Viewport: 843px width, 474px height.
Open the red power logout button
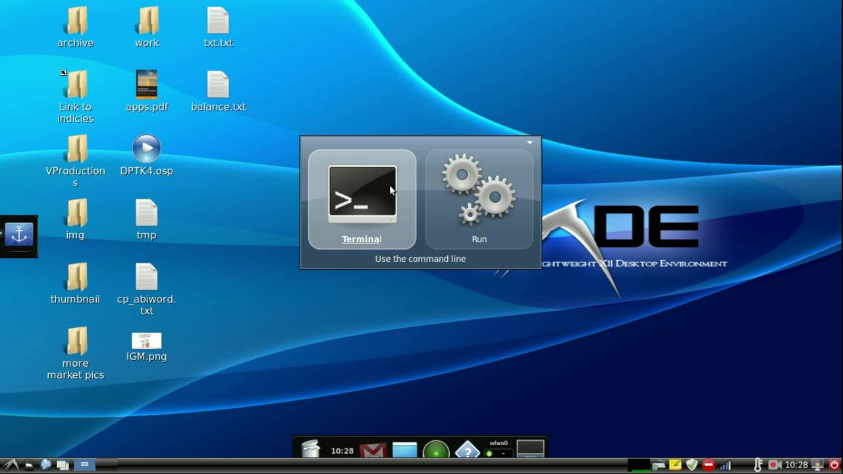click(834, 465)
